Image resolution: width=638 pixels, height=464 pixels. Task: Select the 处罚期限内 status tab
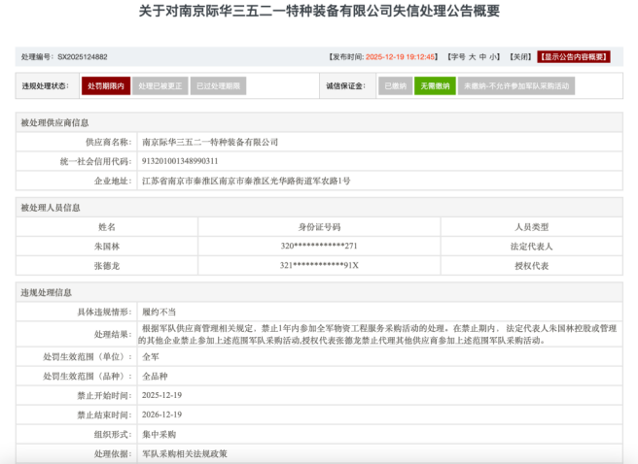[x=105, y=86]
